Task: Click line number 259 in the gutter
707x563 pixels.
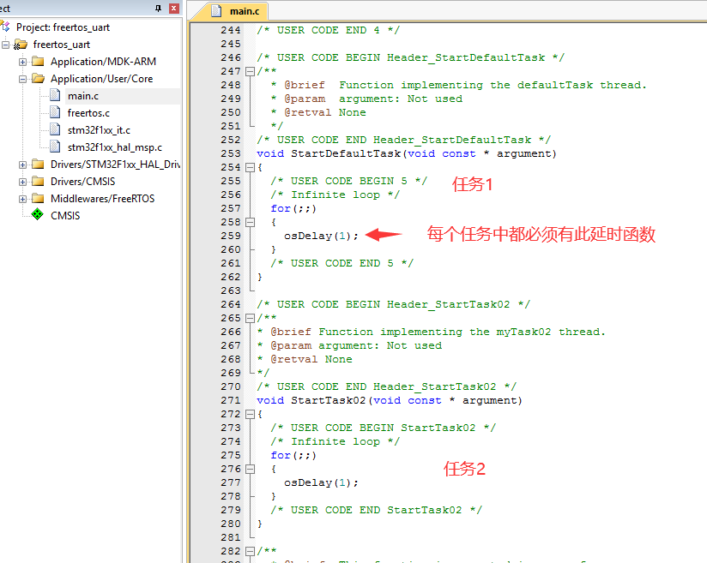Action: [231, 236]
